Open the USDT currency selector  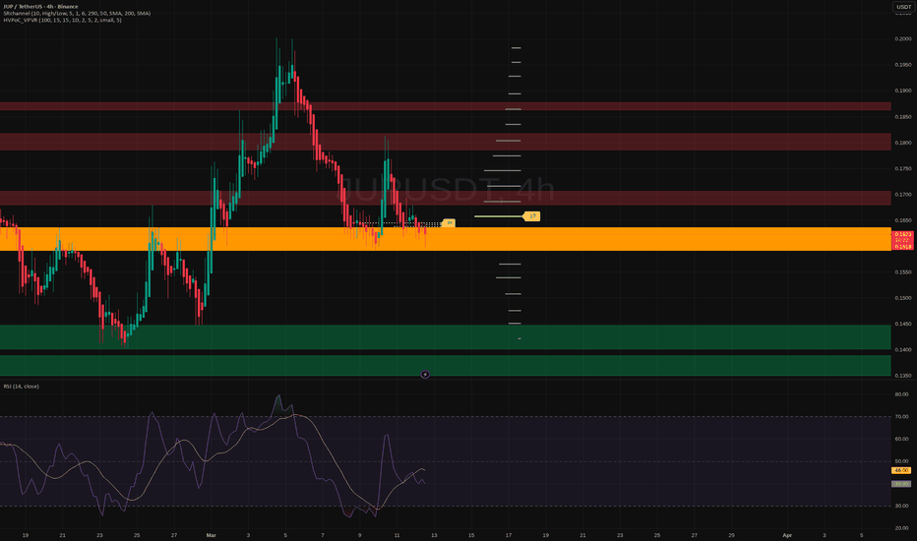[903, 8]
